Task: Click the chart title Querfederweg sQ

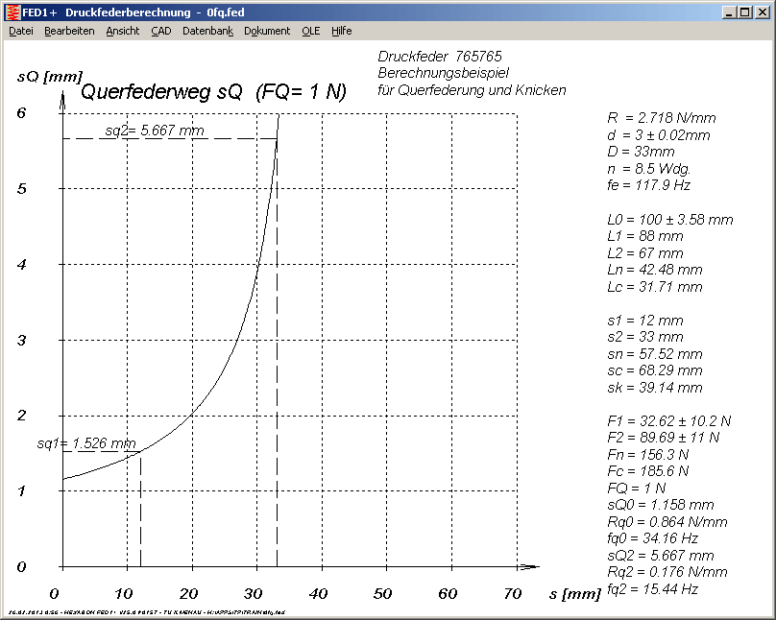Action: 213,92
